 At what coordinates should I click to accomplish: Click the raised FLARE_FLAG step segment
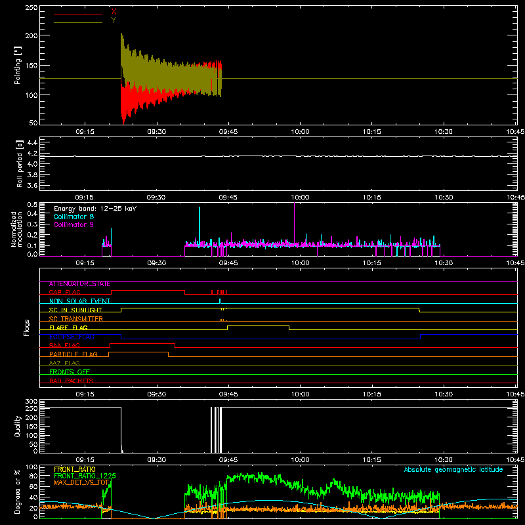coord(258,325)
